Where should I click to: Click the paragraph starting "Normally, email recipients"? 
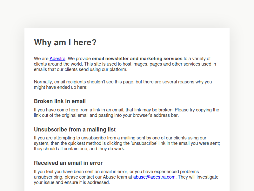[123, 84]
